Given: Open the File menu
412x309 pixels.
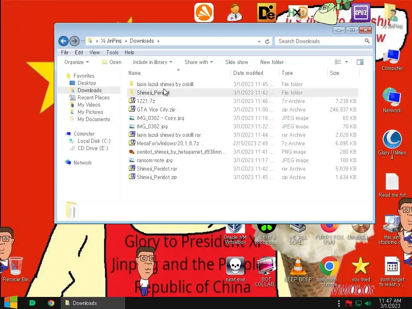Looking at the screenshot, I should pyautogui.click(x=65, y=52).
